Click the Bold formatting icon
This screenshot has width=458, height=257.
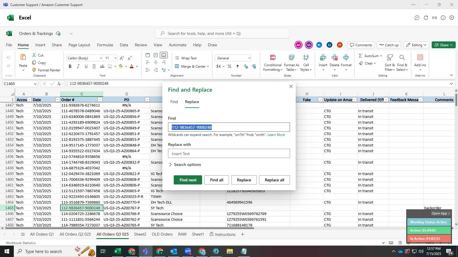[x=70, y=66]
